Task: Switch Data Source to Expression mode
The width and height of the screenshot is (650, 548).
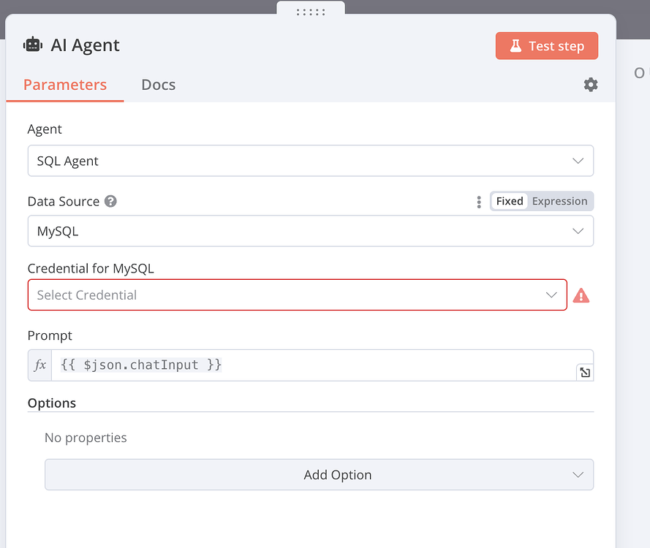Action: (559, 201)
